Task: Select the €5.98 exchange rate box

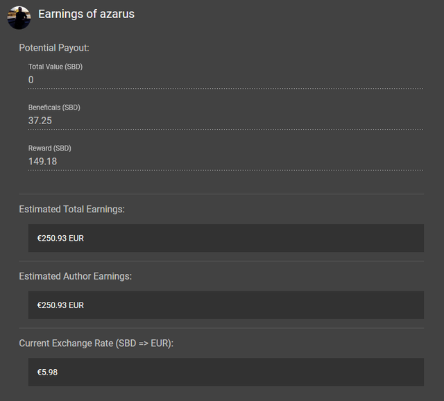Action: click(x=225, y=372)
